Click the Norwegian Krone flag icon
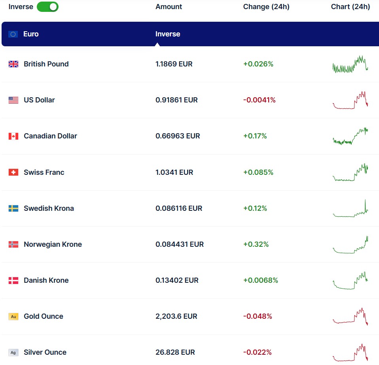 (13, 244)
